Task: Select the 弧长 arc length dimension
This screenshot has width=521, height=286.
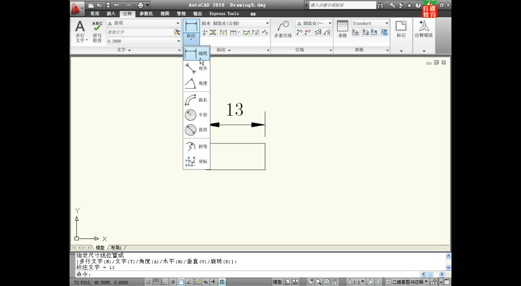Action: (196, 100)
